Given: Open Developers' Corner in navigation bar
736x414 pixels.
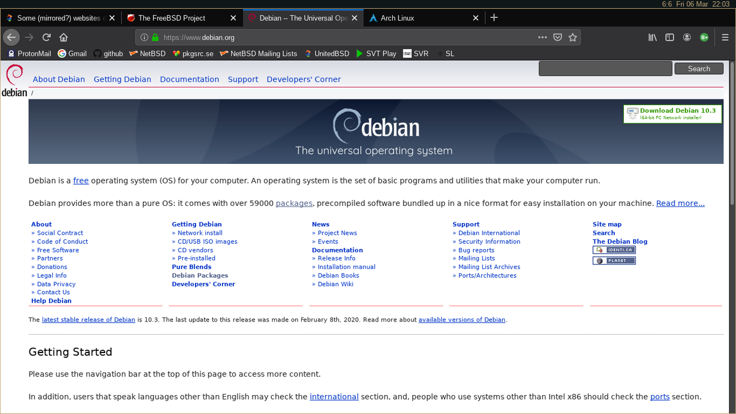Looking at the screenshot, I should click(304, 79).
